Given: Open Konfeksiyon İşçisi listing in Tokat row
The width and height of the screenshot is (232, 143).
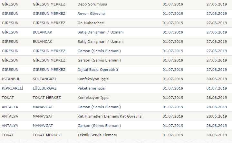Looking at the screenshot, I should [93, 98].
